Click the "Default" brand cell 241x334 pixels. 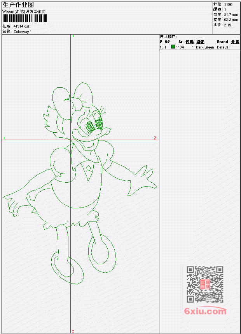pyautogui.click(x=222, y=47)
